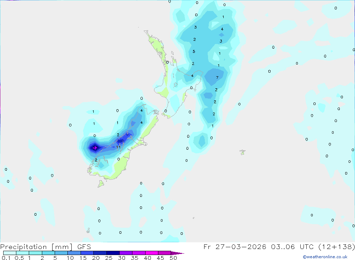
Task: Click the over-50 arrow tip of the legend
Action: (177, 253)
